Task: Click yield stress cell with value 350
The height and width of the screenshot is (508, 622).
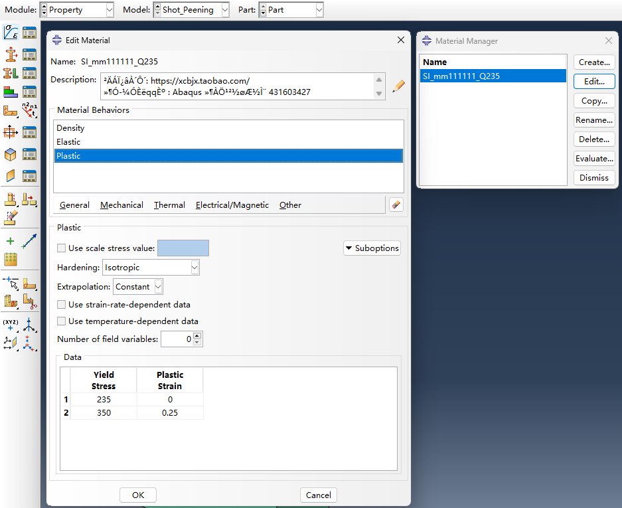Action: coord(104,413)
